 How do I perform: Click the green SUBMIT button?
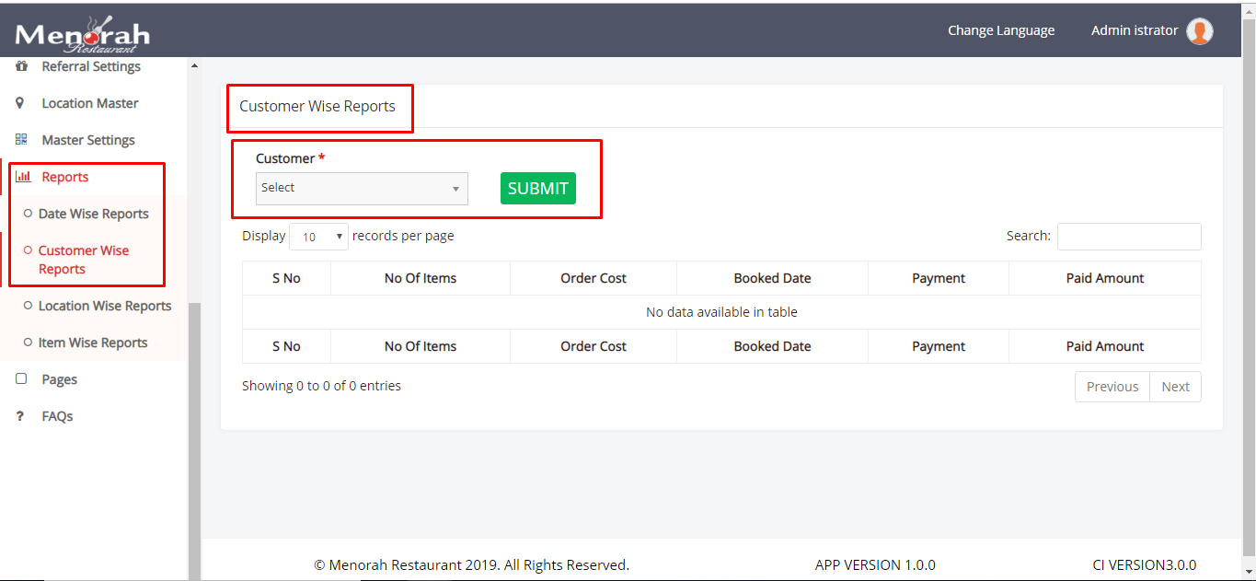[537, 188]
